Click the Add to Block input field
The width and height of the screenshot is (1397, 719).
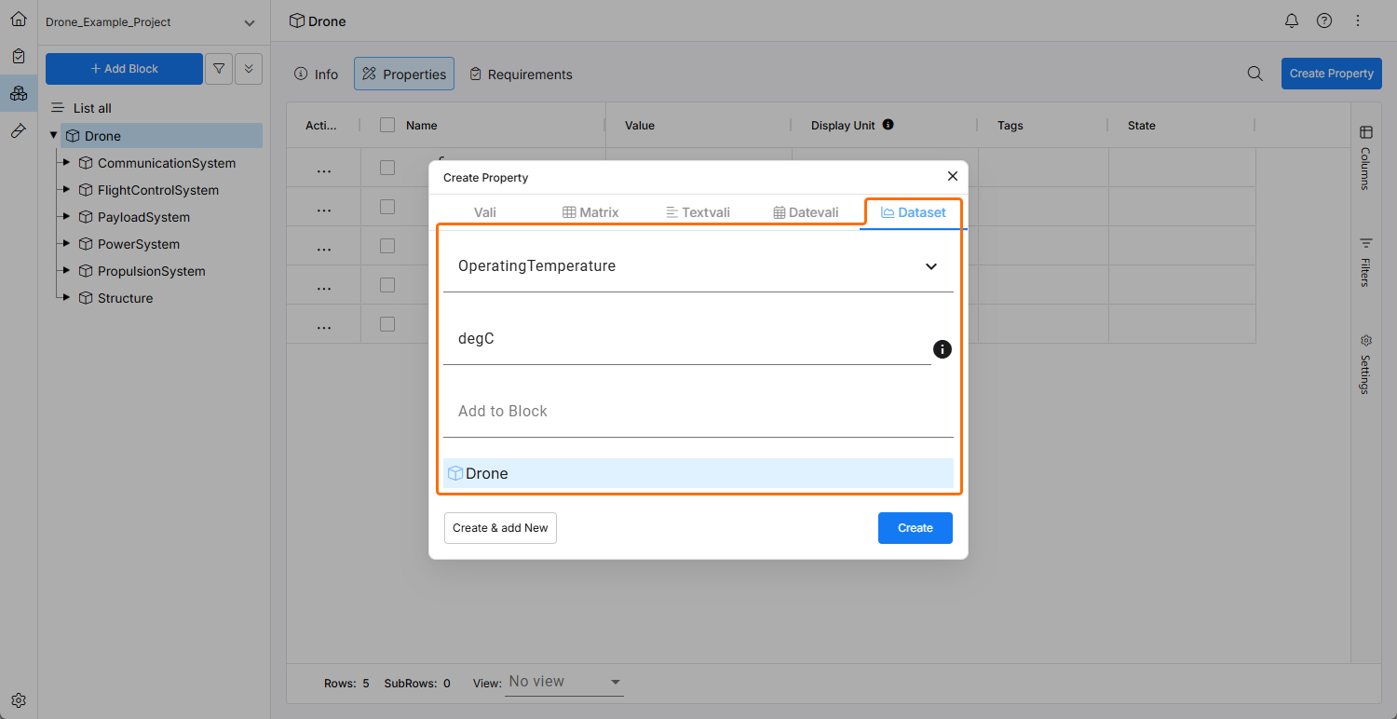coord(698,412)
